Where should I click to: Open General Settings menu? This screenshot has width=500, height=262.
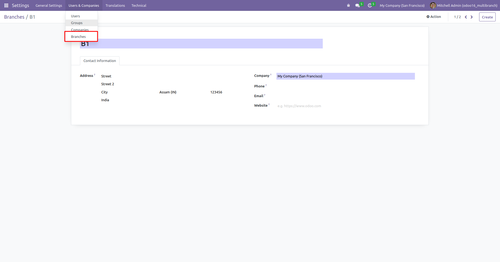(x=49, y=5)
